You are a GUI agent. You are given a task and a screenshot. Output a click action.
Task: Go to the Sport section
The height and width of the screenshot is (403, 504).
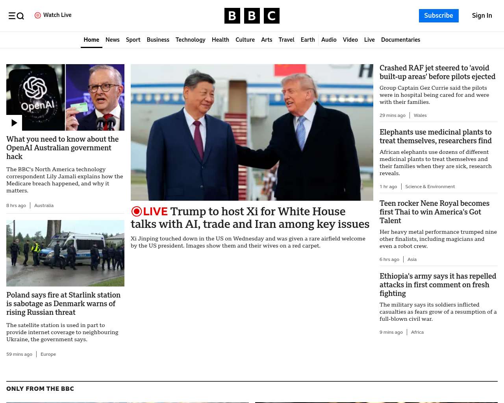pos(133,40)
